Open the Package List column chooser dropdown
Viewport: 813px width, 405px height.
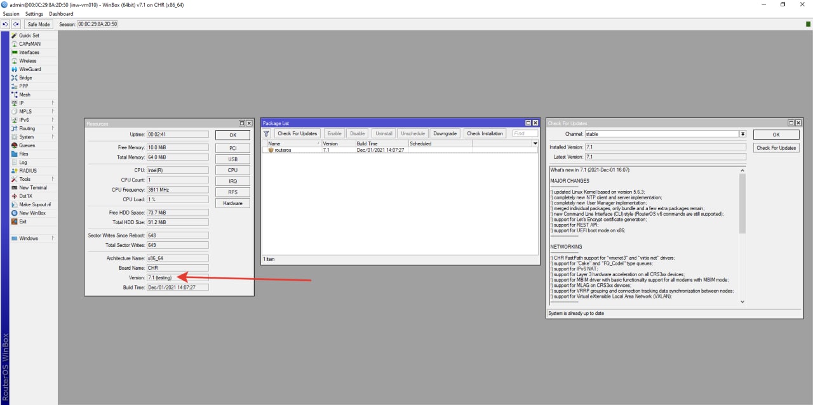[x=535, y=143]
